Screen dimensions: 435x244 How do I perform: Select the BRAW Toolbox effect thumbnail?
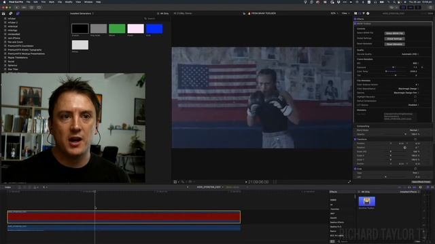coord(367,201)
